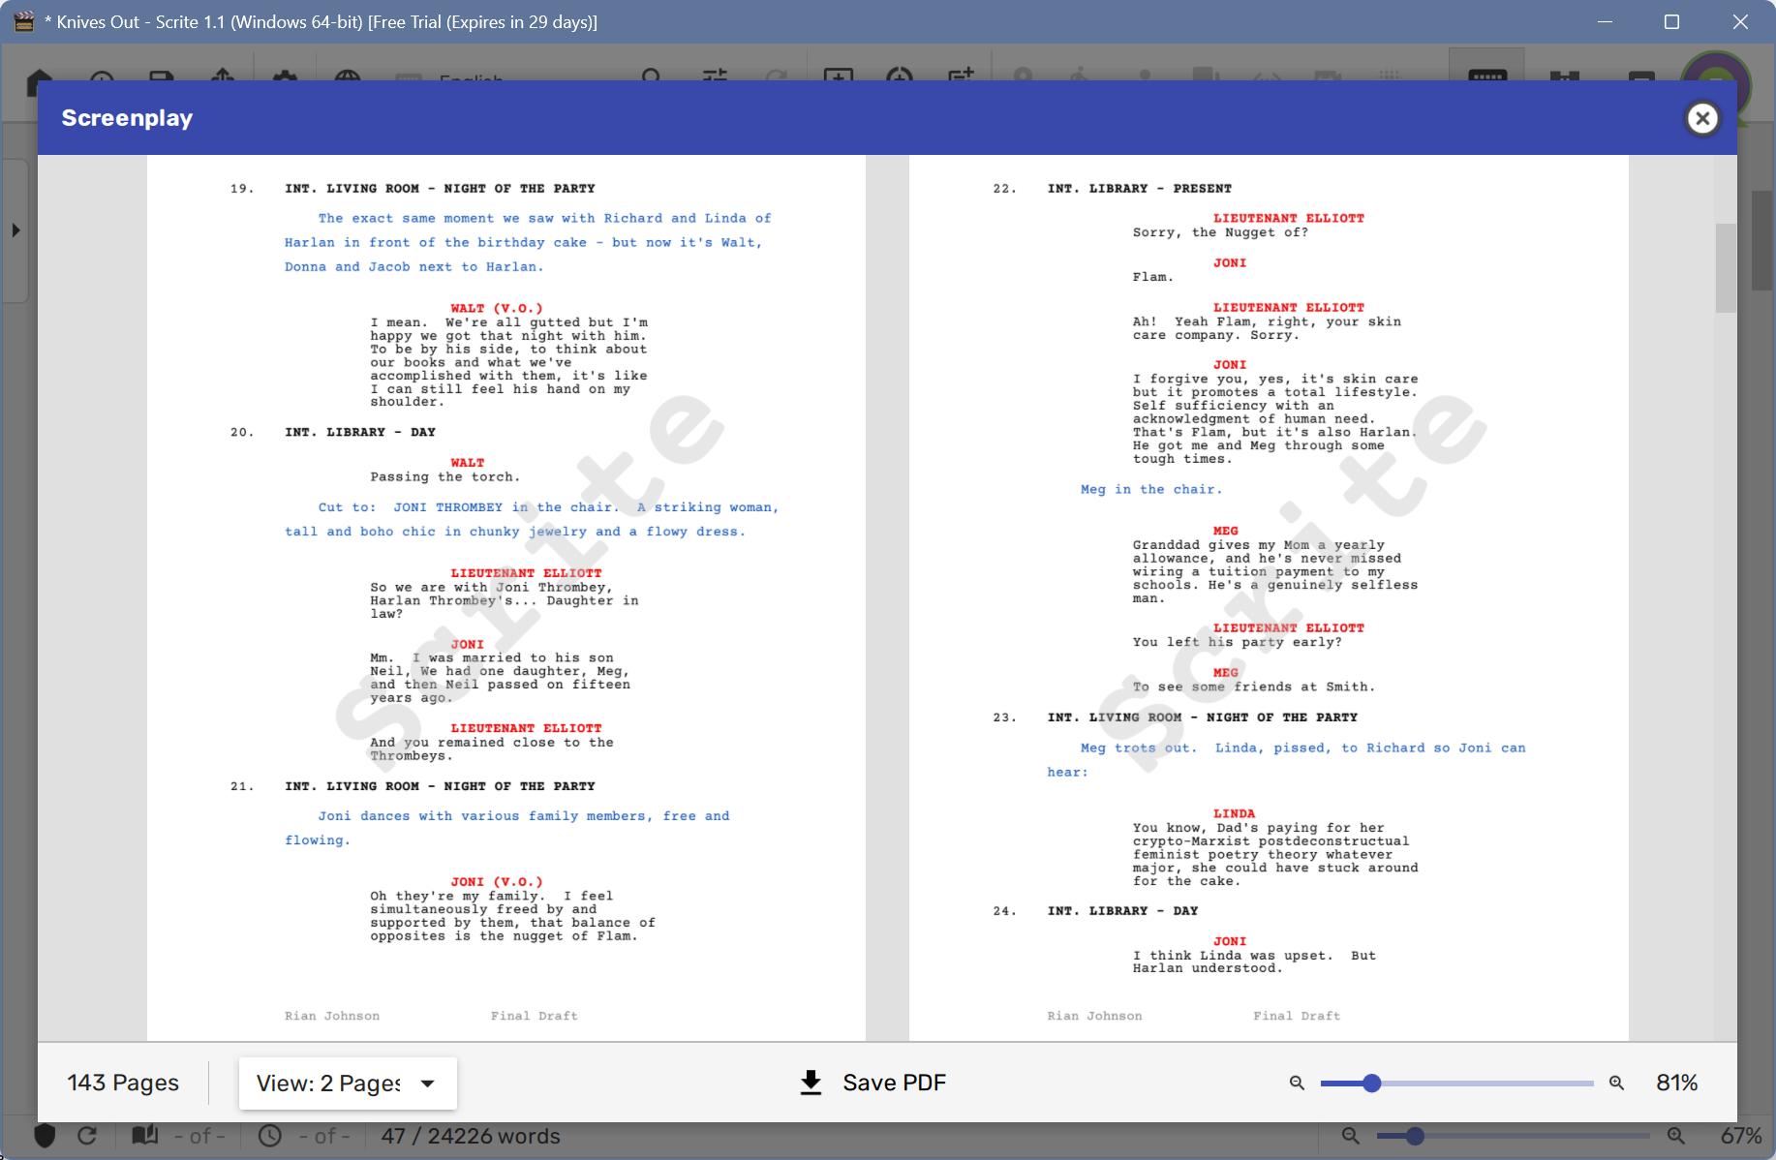Click the Home icon in the toolbar
Image resolution: width=1776 pixels, height=1160 pixels.
point(39,81)
